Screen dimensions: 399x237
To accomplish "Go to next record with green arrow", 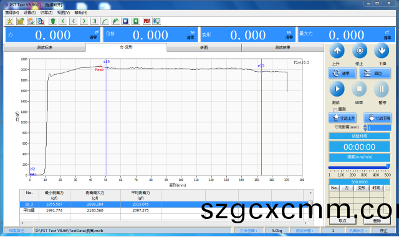I will coord(84,21).
